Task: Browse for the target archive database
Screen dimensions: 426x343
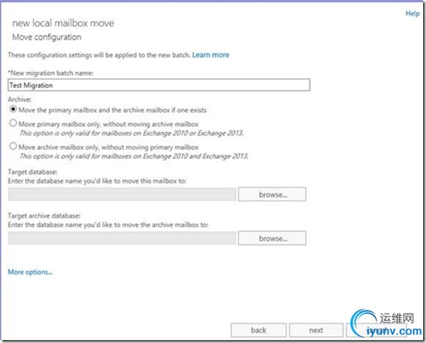Action: tap(272, 238)
